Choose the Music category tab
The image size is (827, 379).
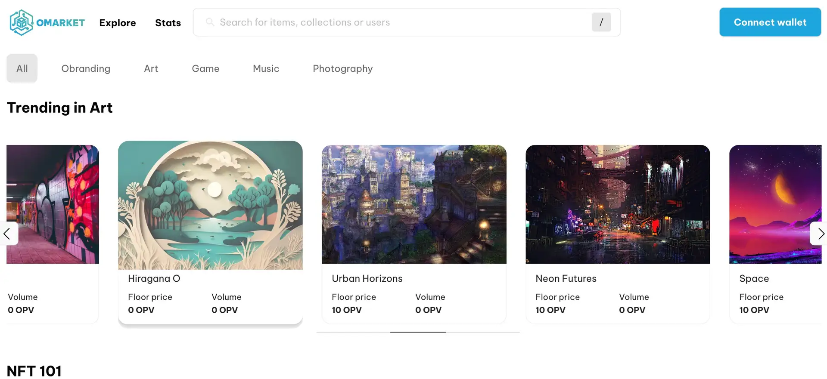(266, 68)
